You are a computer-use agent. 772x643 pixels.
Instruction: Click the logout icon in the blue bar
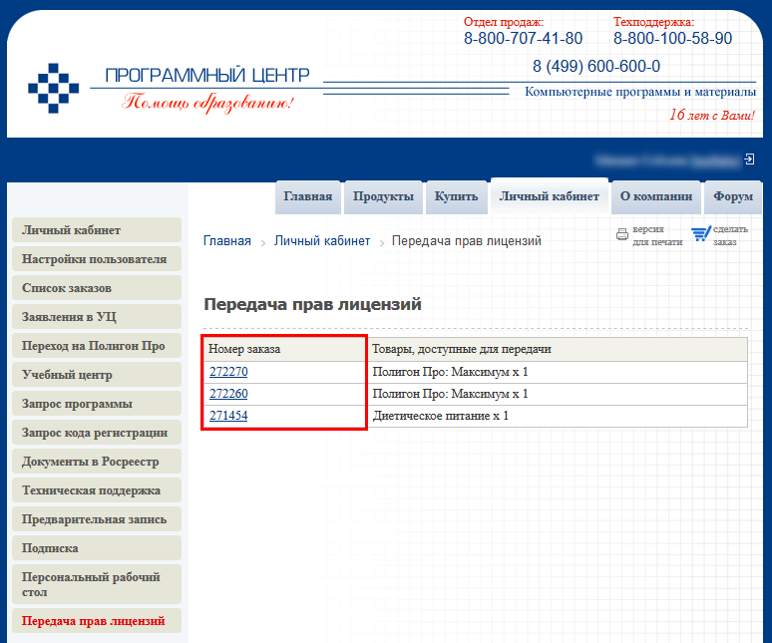[749, 160]
